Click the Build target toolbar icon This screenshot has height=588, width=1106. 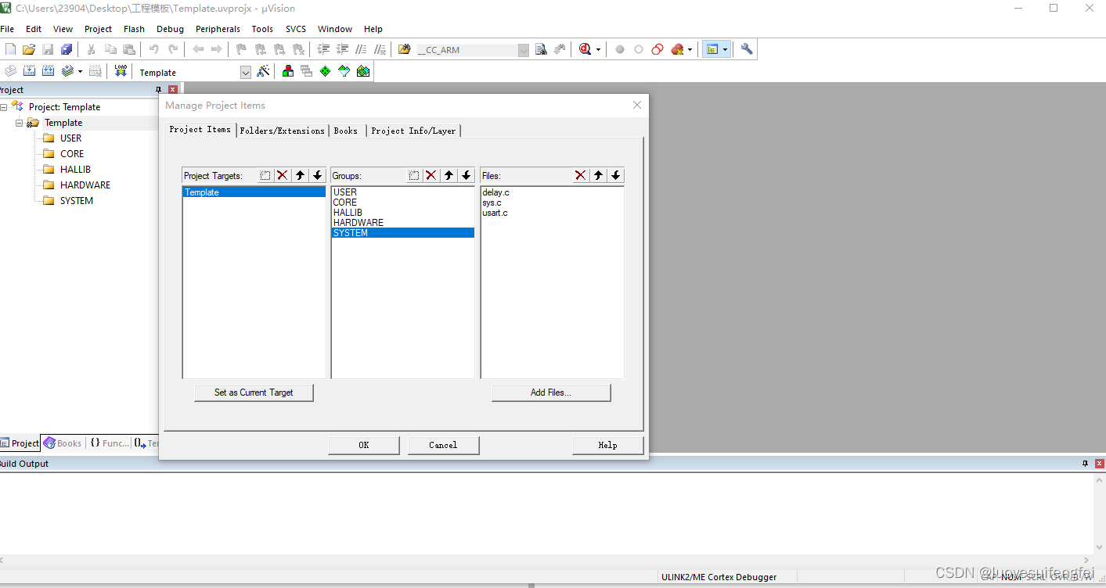tap(29, 71)
